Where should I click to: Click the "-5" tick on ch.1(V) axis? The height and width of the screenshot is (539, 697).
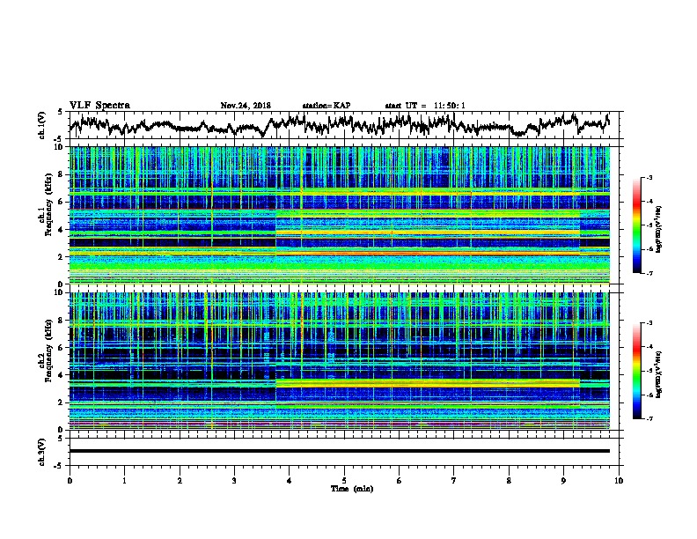(59, 139)
